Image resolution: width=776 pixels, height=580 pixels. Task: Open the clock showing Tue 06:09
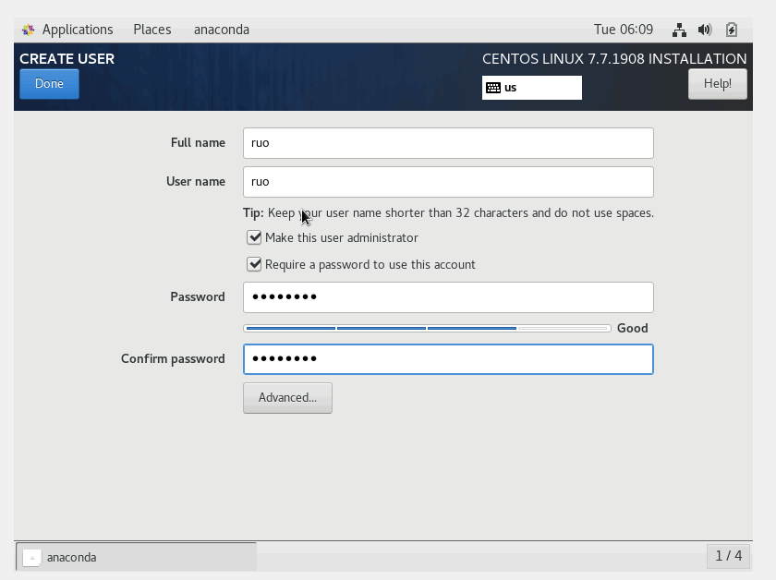click(623, 30)
